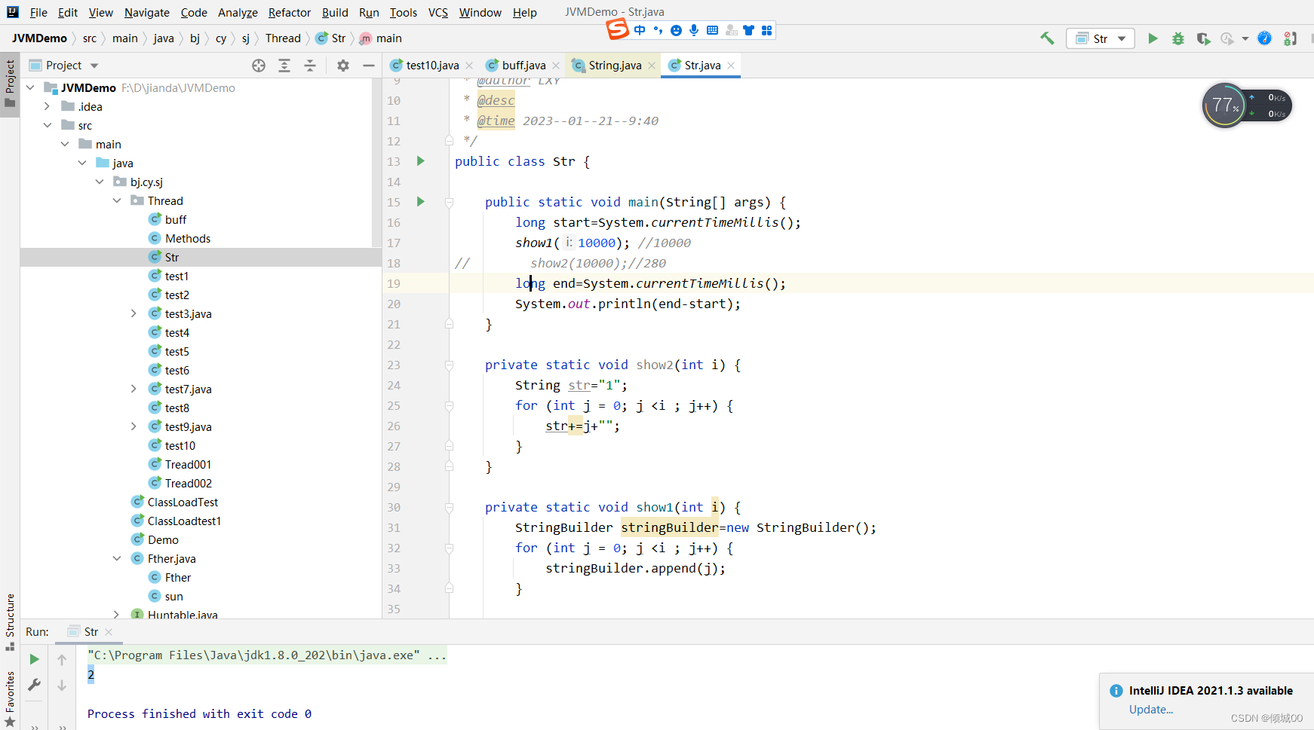1314x730 pixels.
Task: Click the profiler clock-run icon in toolbar
Action: click(x=1227, y=38)
